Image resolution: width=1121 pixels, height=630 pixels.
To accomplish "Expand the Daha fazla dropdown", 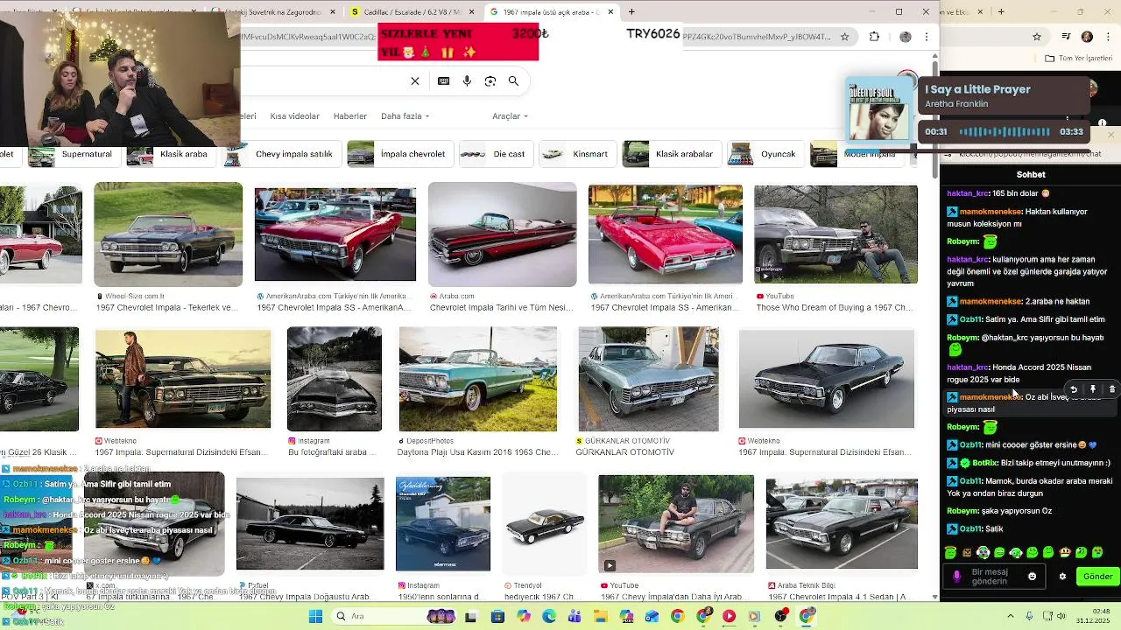I will (x=405, y=116).
